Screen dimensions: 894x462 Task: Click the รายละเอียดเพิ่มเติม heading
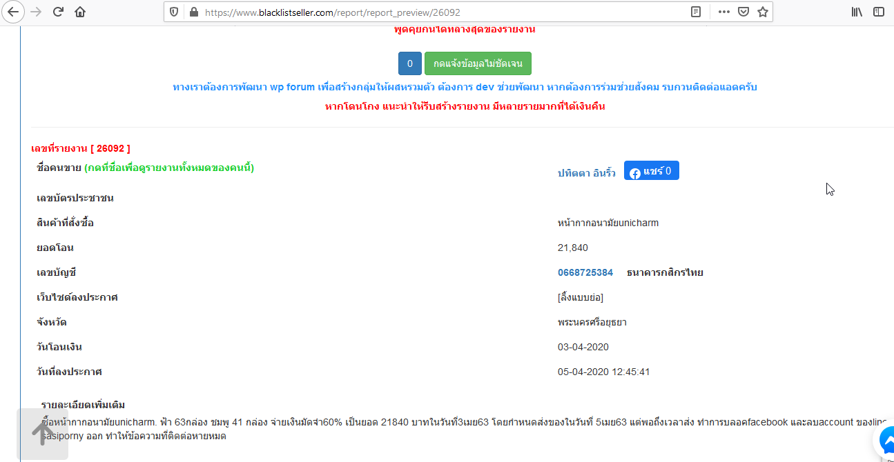point(83,405)
